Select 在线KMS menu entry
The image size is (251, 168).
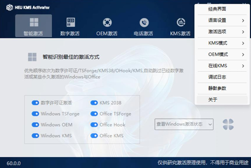pyautogui.click(x=222, y=66)
